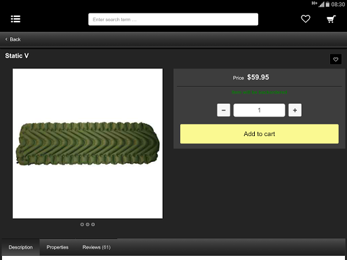Viewport: 347px width, 260px height.
Task: Tap the battery status icon
Action: (327, 4)
